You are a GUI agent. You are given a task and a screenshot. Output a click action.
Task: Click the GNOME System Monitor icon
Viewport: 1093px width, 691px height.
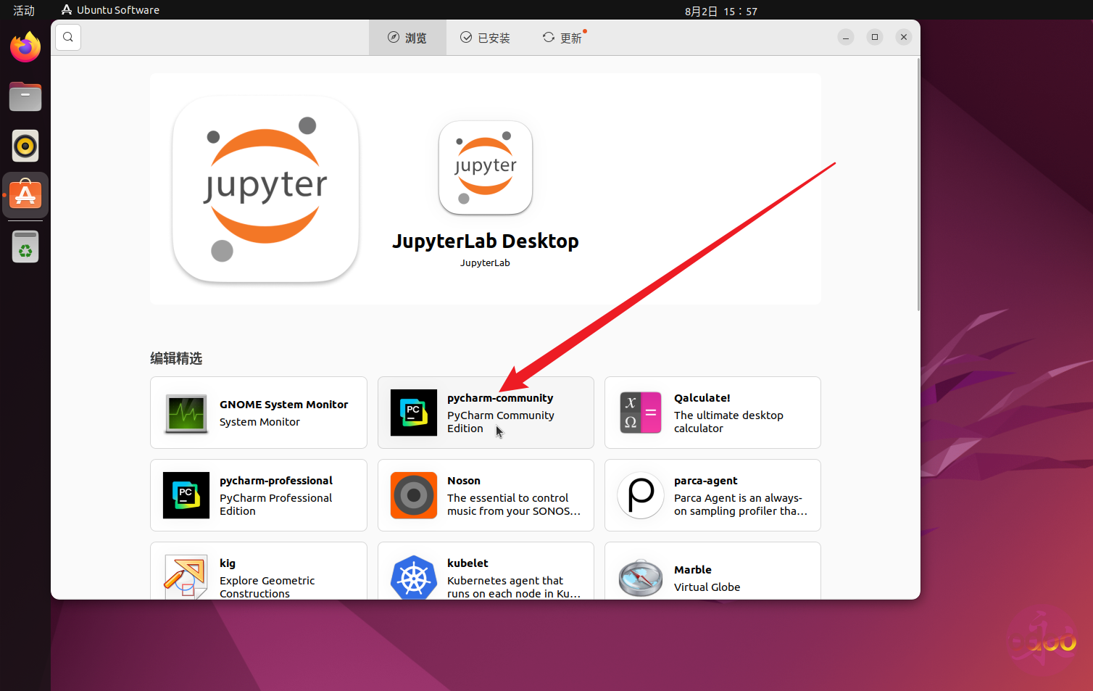[x=186, y=413]
